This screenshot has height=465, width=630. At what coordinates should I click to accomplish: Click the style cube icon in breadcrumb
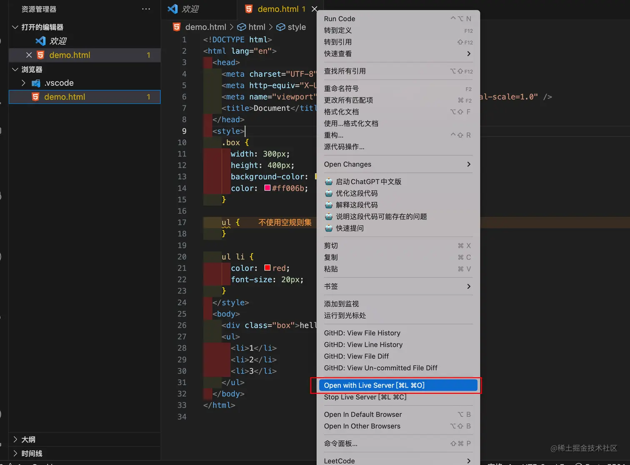[x=281, y=27]
